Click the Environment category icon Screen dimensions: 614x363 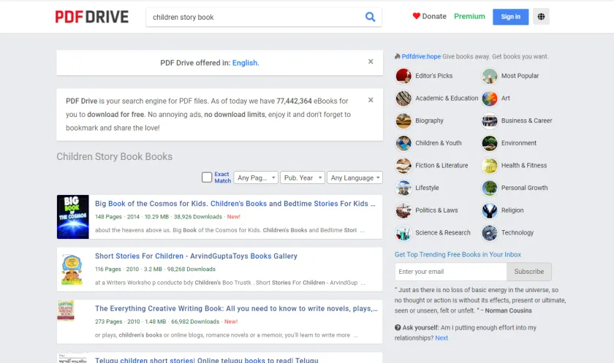490,143
